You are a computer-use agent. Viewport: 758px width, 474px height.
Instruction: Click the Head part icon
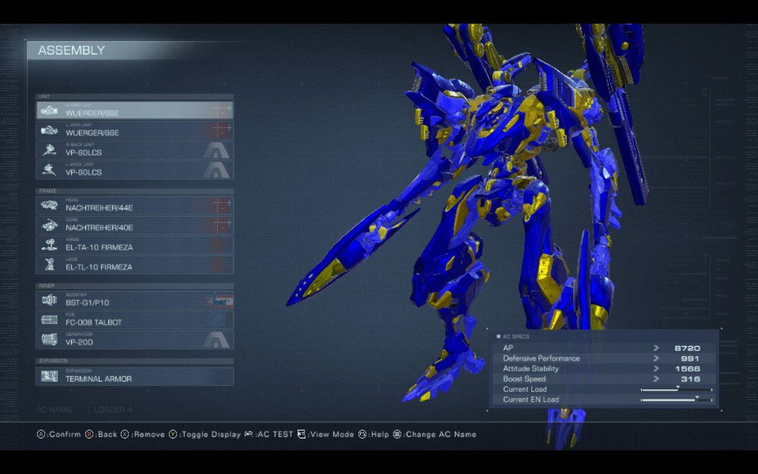pos(49,205)
